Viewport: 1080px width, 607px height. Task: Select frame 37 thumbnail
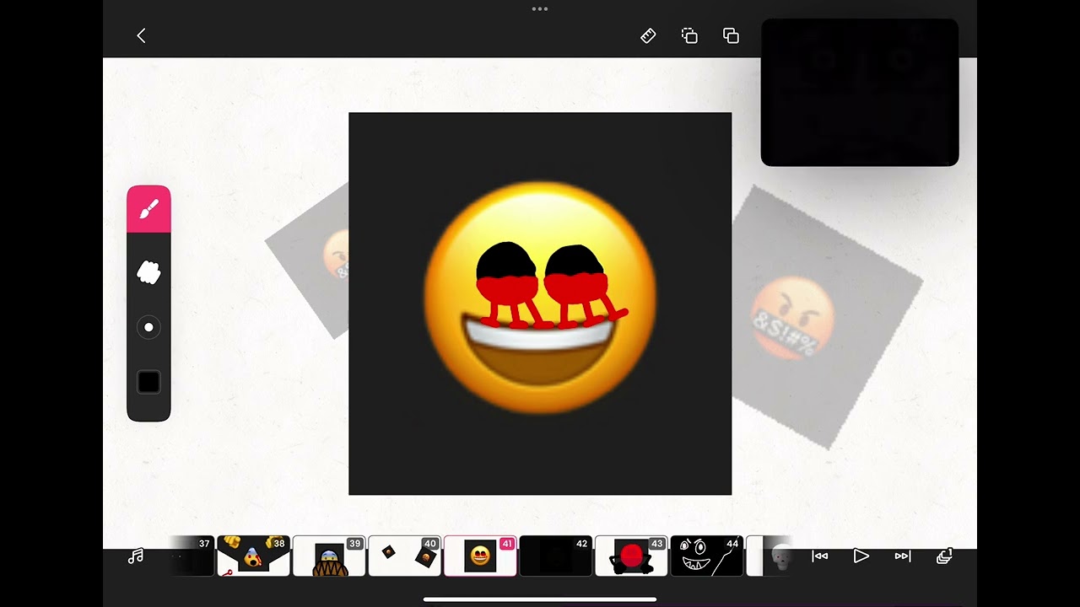pyautogui.click(x=192, y=556)
